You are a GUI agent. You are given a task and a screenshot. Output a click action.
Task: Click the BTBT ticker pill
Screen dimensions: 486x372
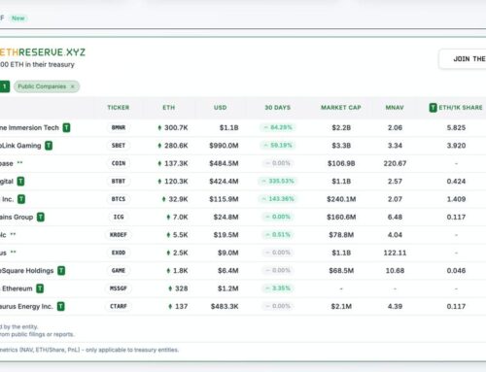(119, 182)
